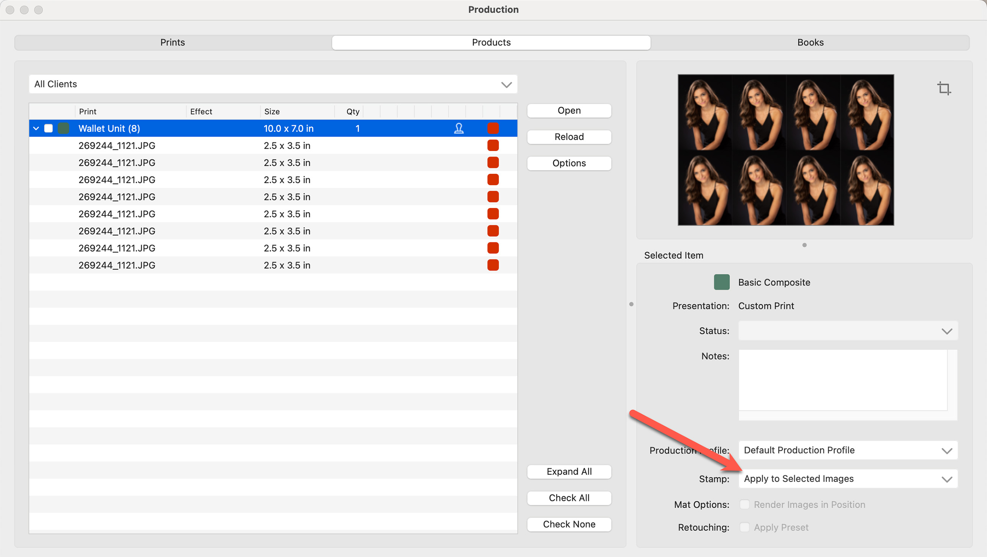Click red status marker of first 269244_1121.JPG row
The width and height of the screenshot is (987, 557).
pos(493,146)
